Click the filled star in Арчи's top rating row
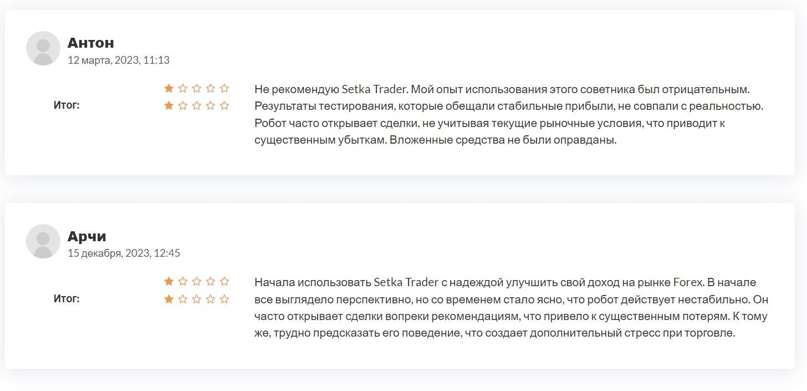The height and width of the screenshot is (391, 807). [x=169, y=281]
